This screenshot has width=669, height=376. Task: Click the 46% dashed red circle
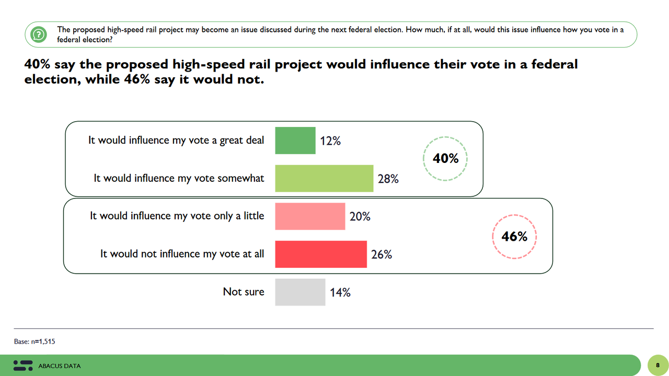(514, 237)
